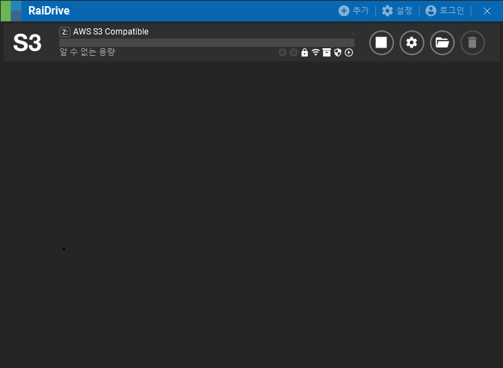Click the 알 수 없는 용량 text
The image size is (503, 368).
[x=87, y=52]
